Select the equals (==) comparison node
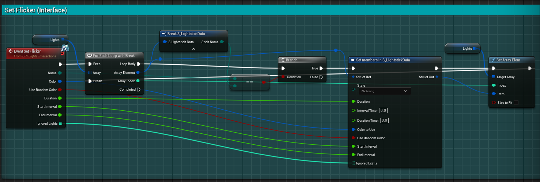Image resolution: width=540 pixels, height=182 pixels. [250, 82]
